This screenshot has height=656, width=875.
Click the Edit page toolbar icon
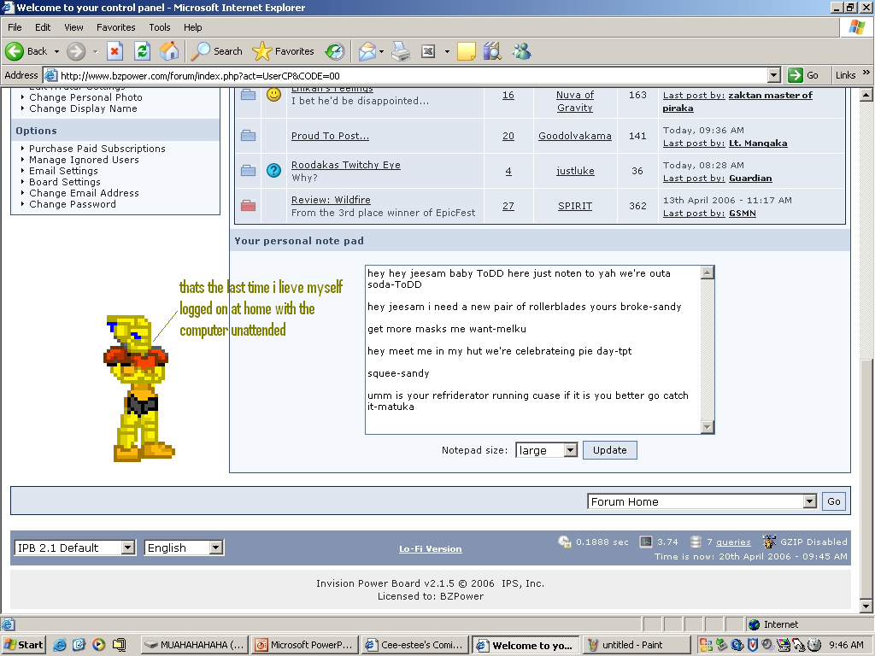pyautogui.click(x=428, y=51)
